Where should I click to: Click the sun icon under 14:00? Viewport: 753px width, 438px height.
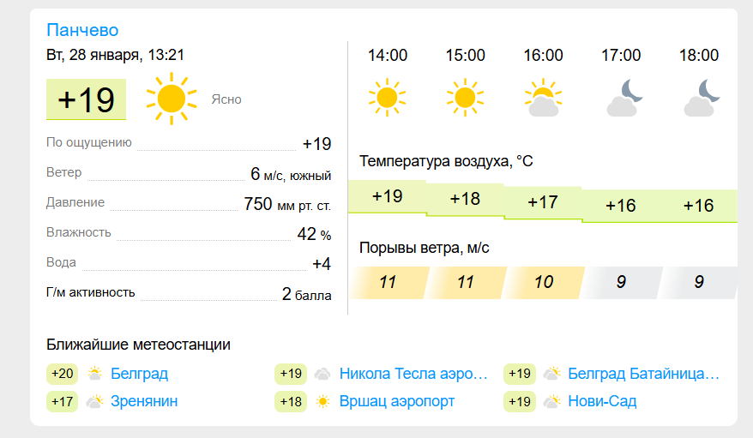point(387,98)
